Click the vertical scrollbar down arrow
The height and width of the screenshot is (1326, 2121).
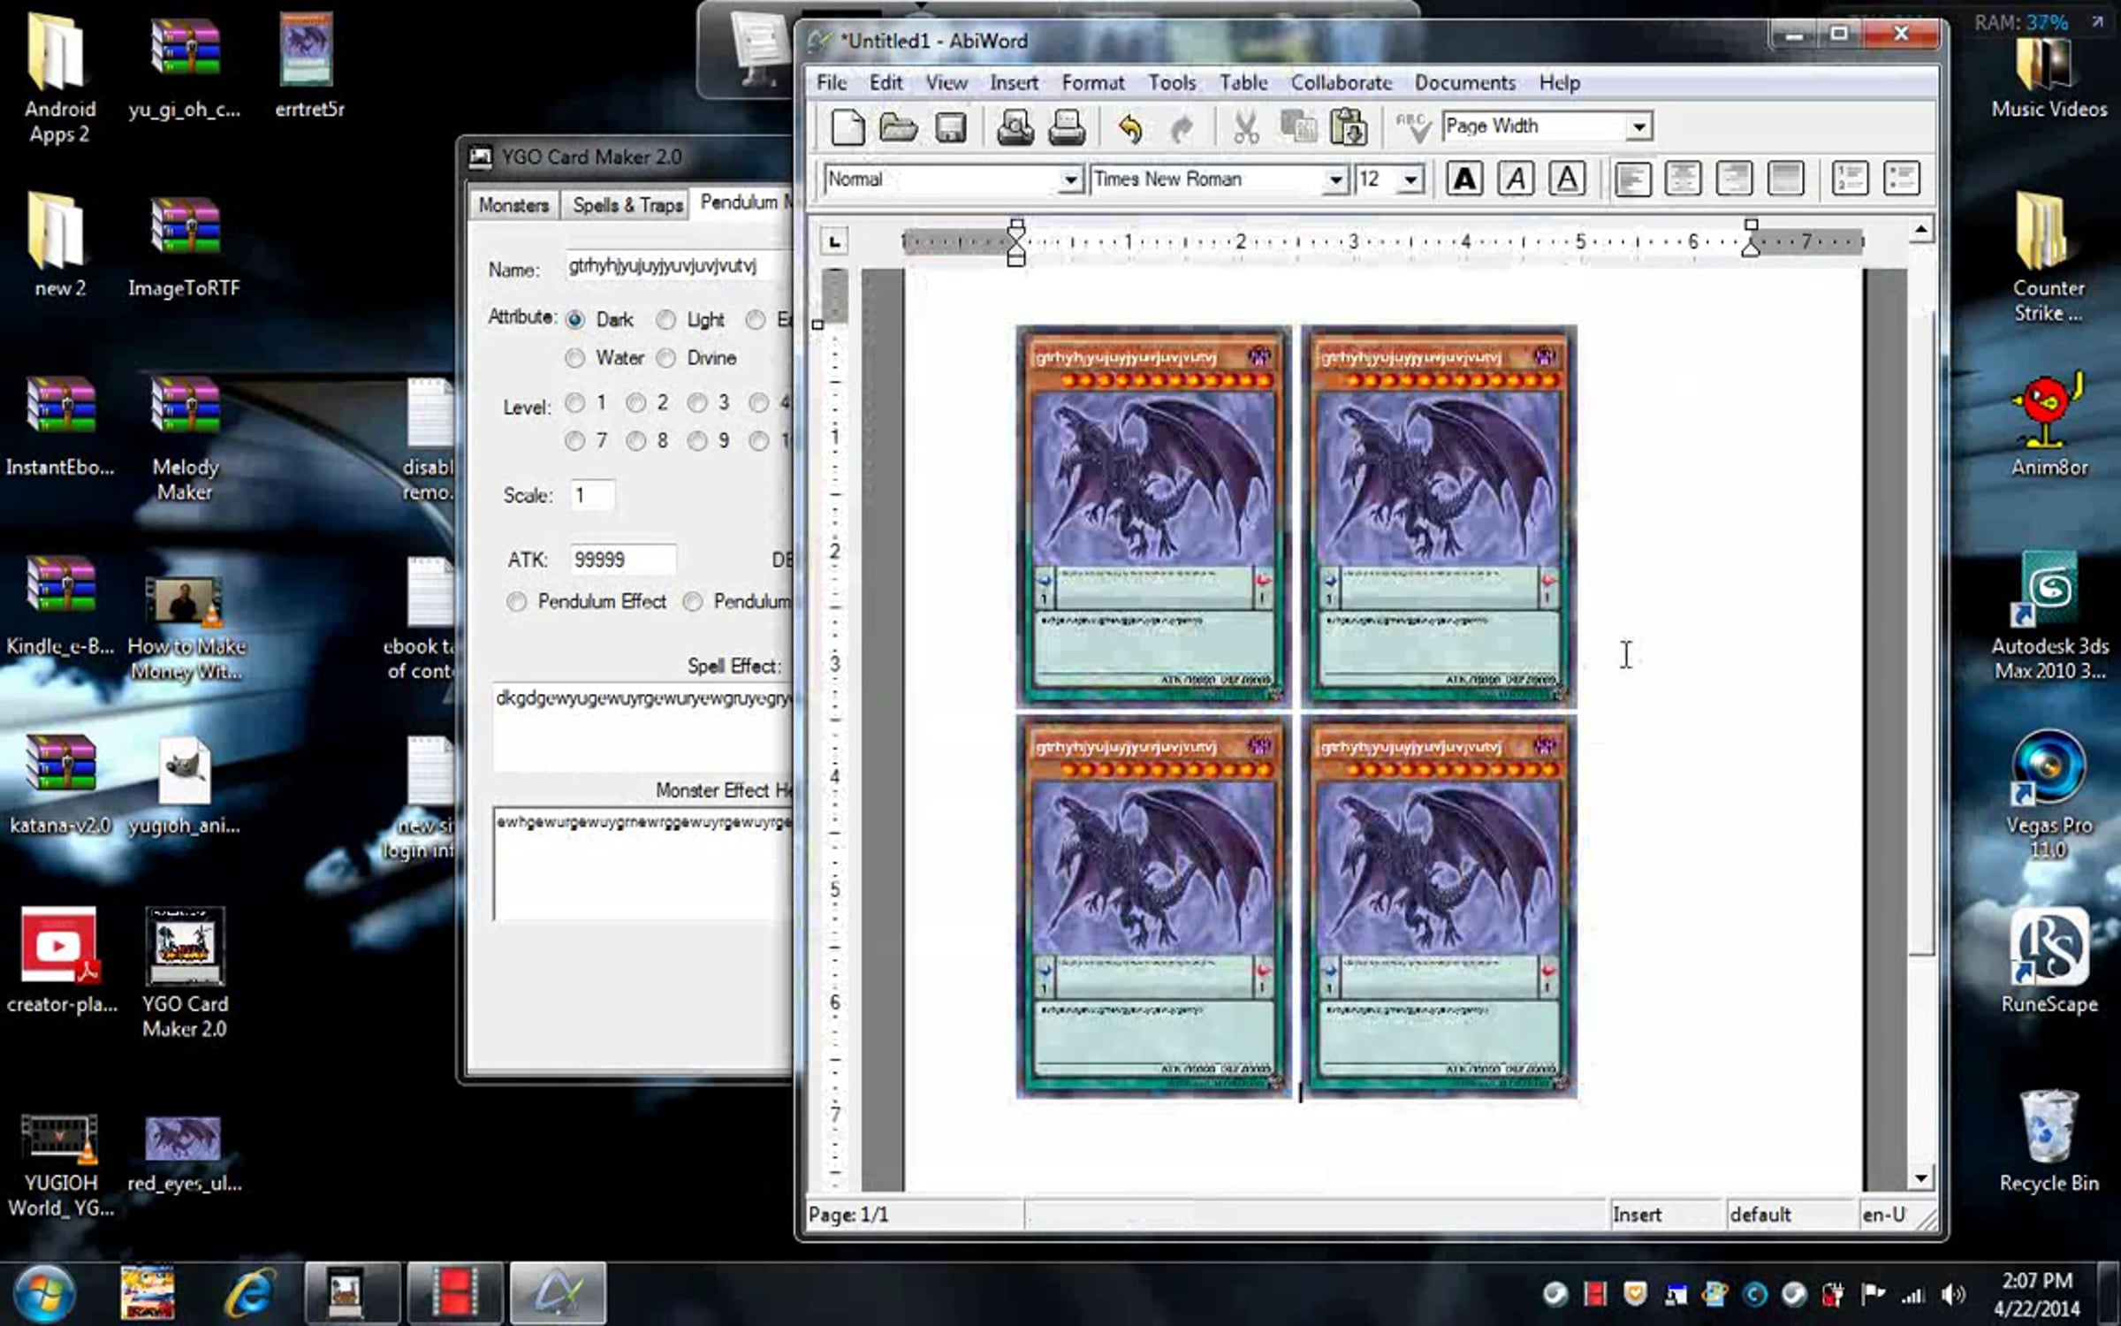pos(1920,1178)
